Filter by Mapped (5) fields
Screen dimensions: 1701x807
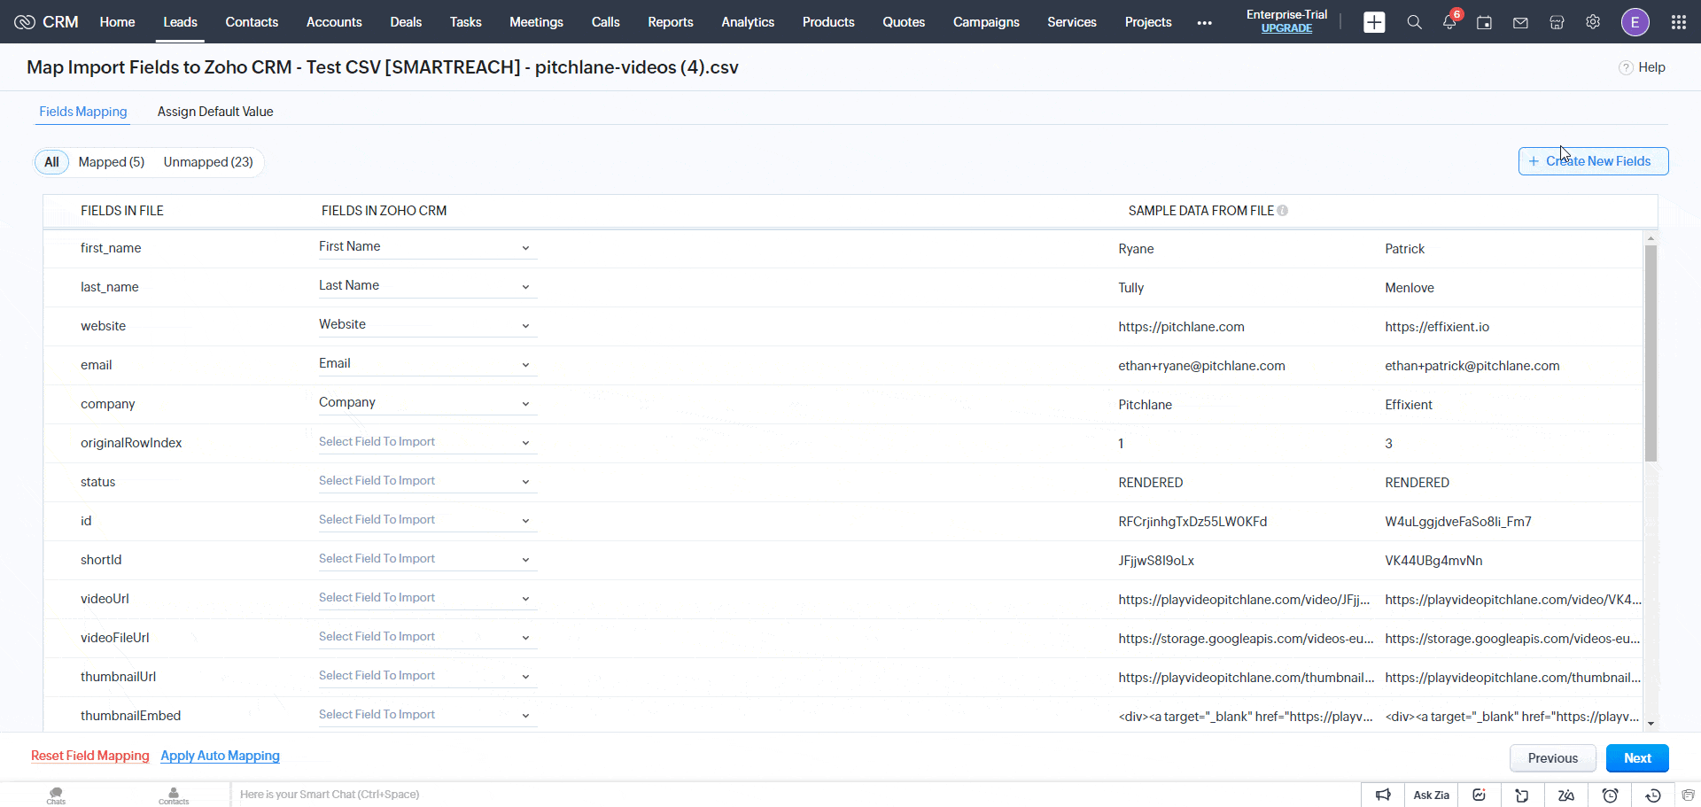click(x=112, y=162)
